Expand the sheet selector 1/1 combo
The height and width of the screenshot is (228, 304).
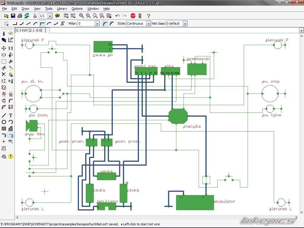[x=50, y=16]
